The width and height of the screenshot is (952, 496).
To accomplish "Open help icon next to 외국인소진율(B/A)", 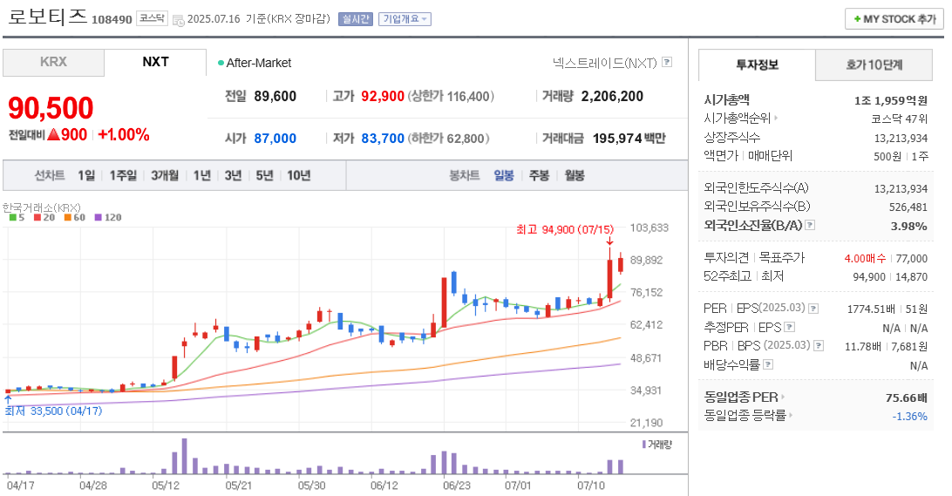I will tap(810, 225).
